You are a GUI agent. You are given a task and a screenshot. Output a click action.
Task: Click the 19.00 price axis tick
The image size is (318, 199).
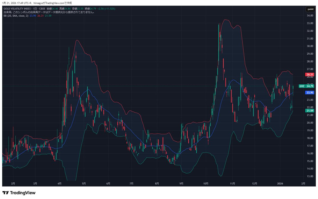310,130
